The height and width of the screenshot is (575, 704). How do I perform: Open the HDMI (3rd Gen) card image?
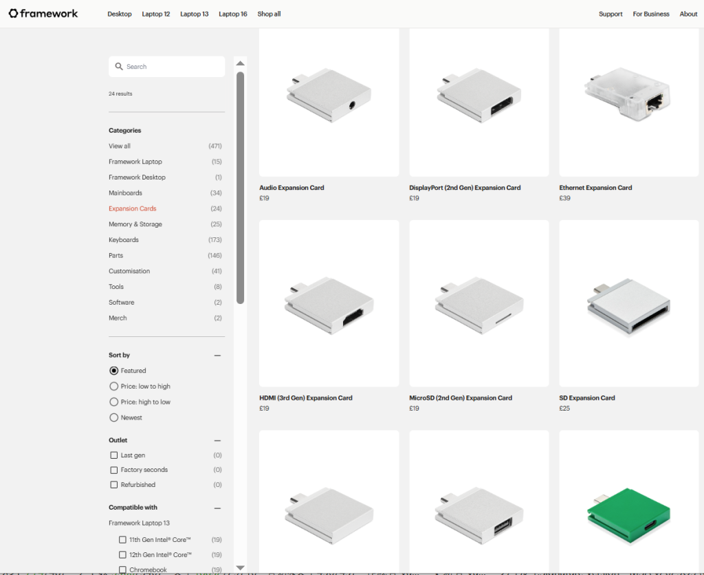pyautogui.click(x=329, y=303)
